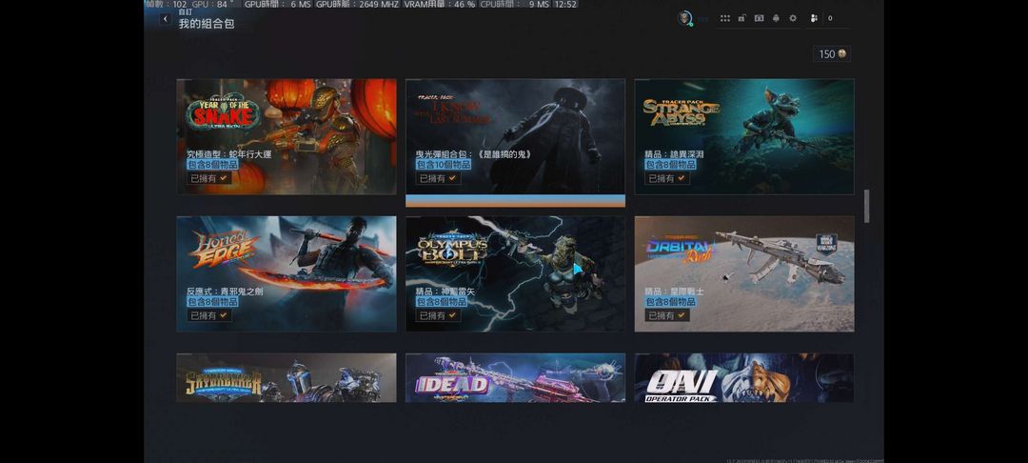Click the 2649 MHZ GPU clock readout
Image resolution: width=1028 pixels, height=463 pixels.
357,4
